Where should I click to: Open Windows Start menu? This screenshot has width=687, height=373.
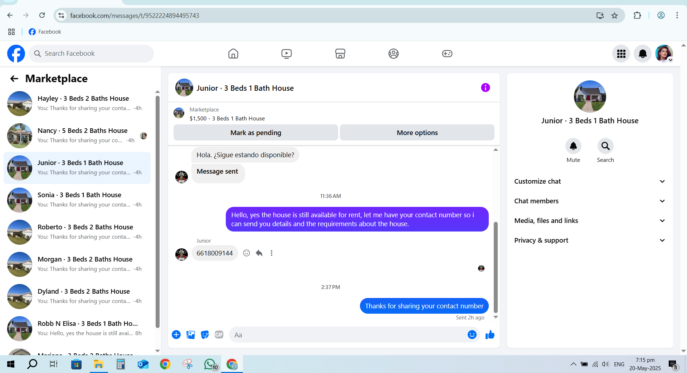[x=11, y=364]
